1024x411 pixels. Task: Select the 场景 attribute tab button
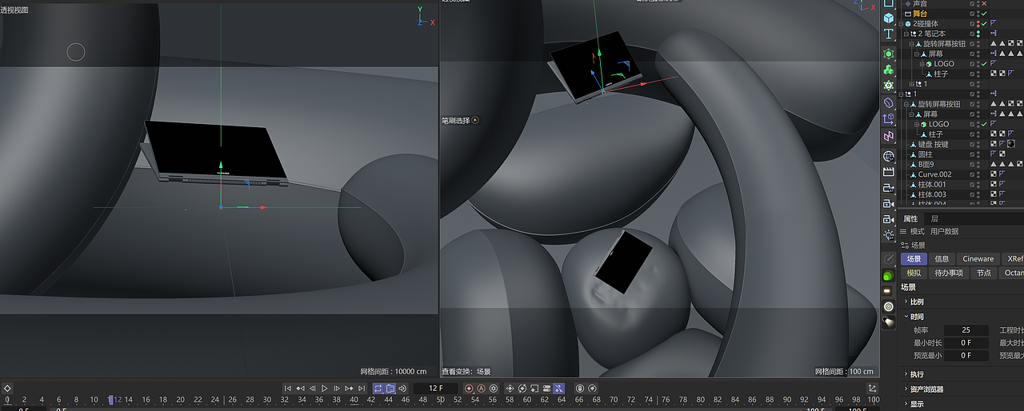(x=914, y=259)
